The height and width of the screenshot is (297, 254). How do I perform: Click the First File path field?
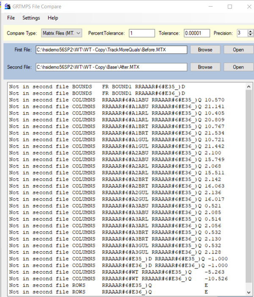tap(111, 50)
